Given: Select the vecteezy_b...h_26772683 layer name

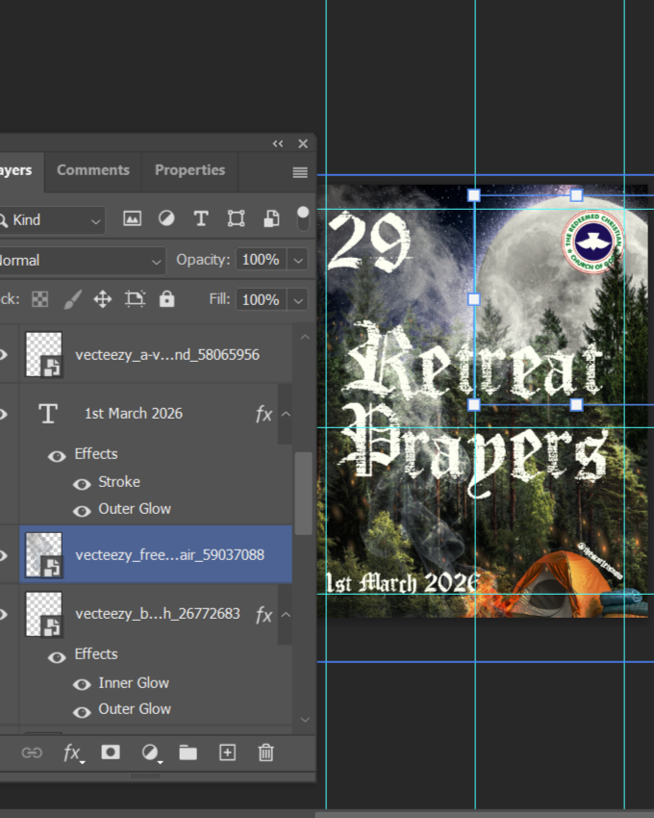Looking at the screenshot, I should click(158, 614).
